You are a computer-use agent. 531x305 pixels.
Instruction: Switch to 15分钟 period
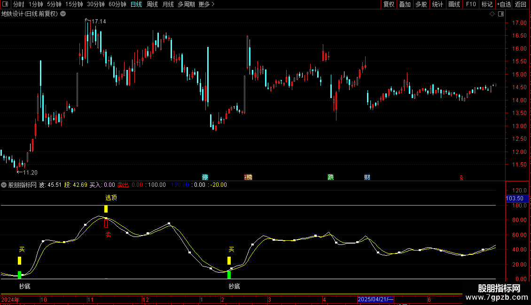74,4
